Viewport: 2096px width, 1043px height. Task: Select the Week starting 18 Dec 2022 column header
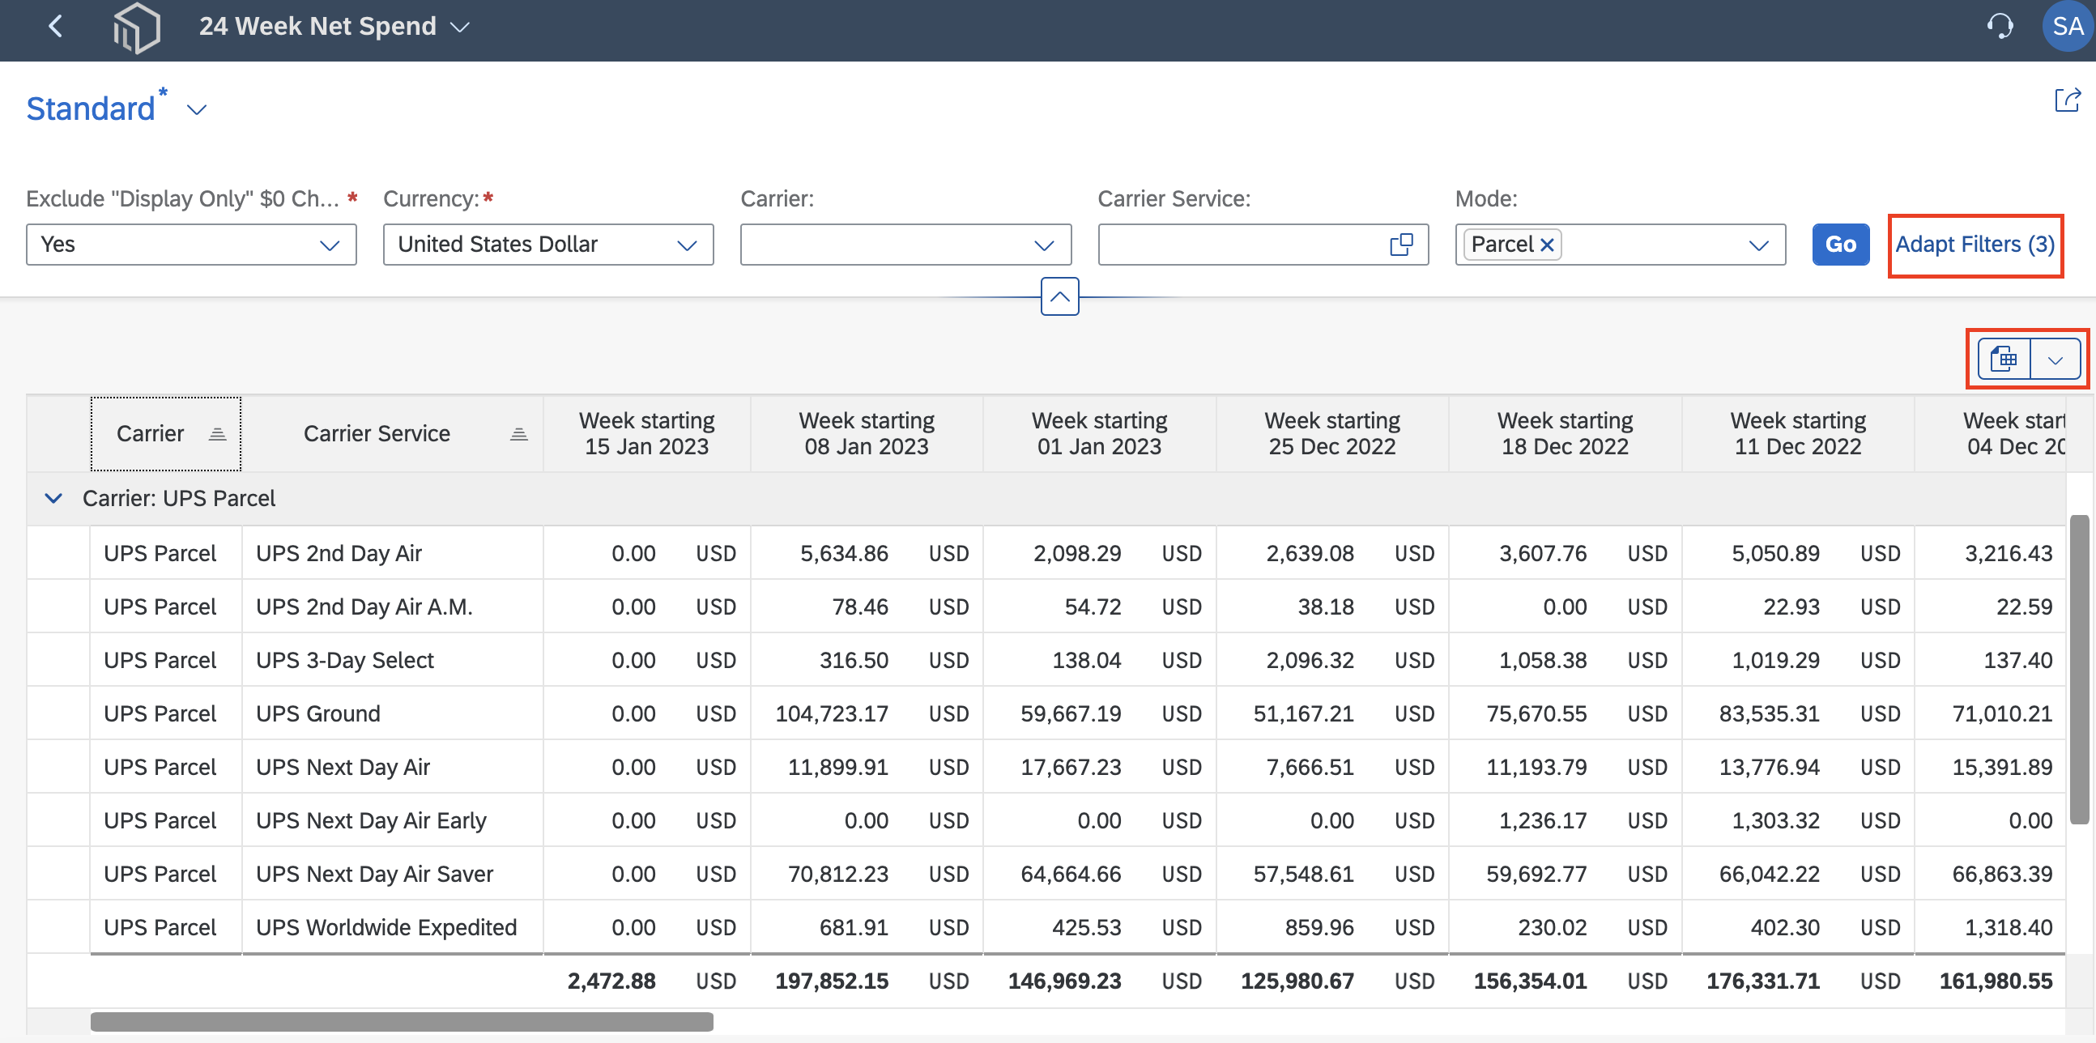click(1565, 433)
